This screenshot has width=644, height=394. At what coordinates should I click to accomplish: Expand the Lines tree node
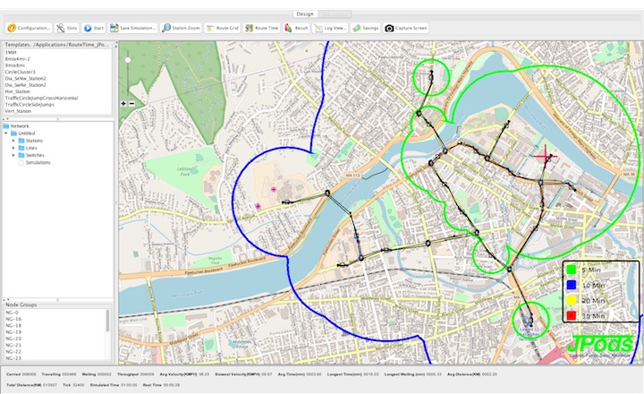[14, 149]
